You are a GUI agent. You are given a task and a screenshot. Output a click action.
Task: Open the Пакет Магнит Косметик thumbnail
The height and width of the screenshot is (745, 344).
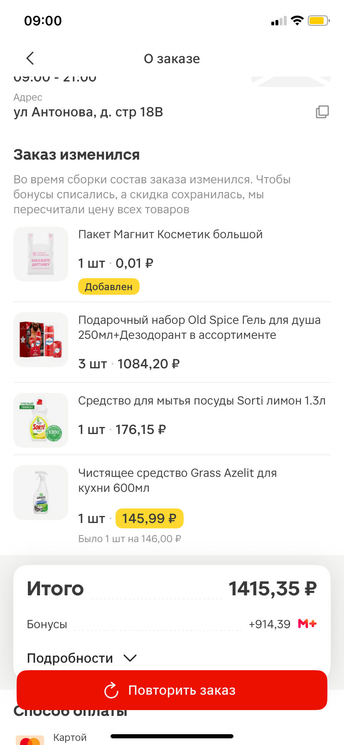coord(41,254)
